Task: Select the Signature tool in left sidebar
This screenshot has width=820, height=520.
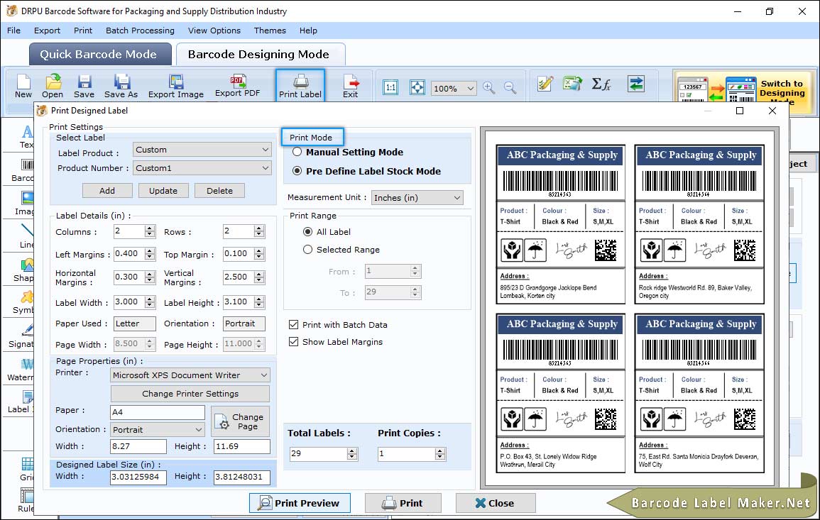Action: (x=21, y=336)
